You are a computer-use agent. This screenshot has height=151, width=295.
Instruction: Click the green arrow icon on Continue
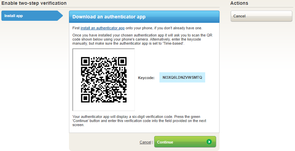click(x=209, y=142)
